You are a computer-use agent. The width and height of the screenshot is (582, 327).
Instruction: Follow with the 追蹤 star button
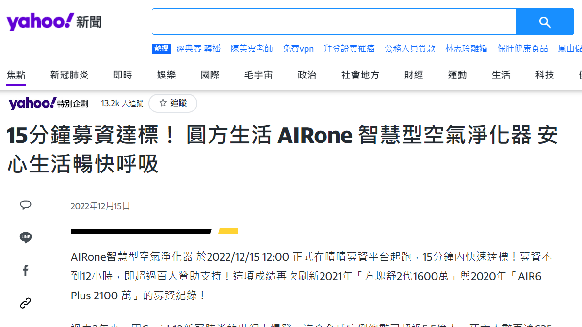(173, 103)
